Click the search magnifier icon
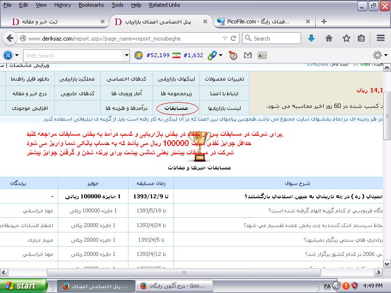 coord(248,38)
